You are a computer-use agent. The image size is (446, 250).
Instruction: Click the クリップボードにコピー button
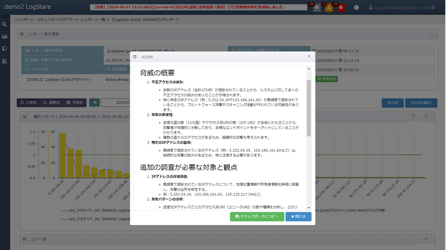256,216
